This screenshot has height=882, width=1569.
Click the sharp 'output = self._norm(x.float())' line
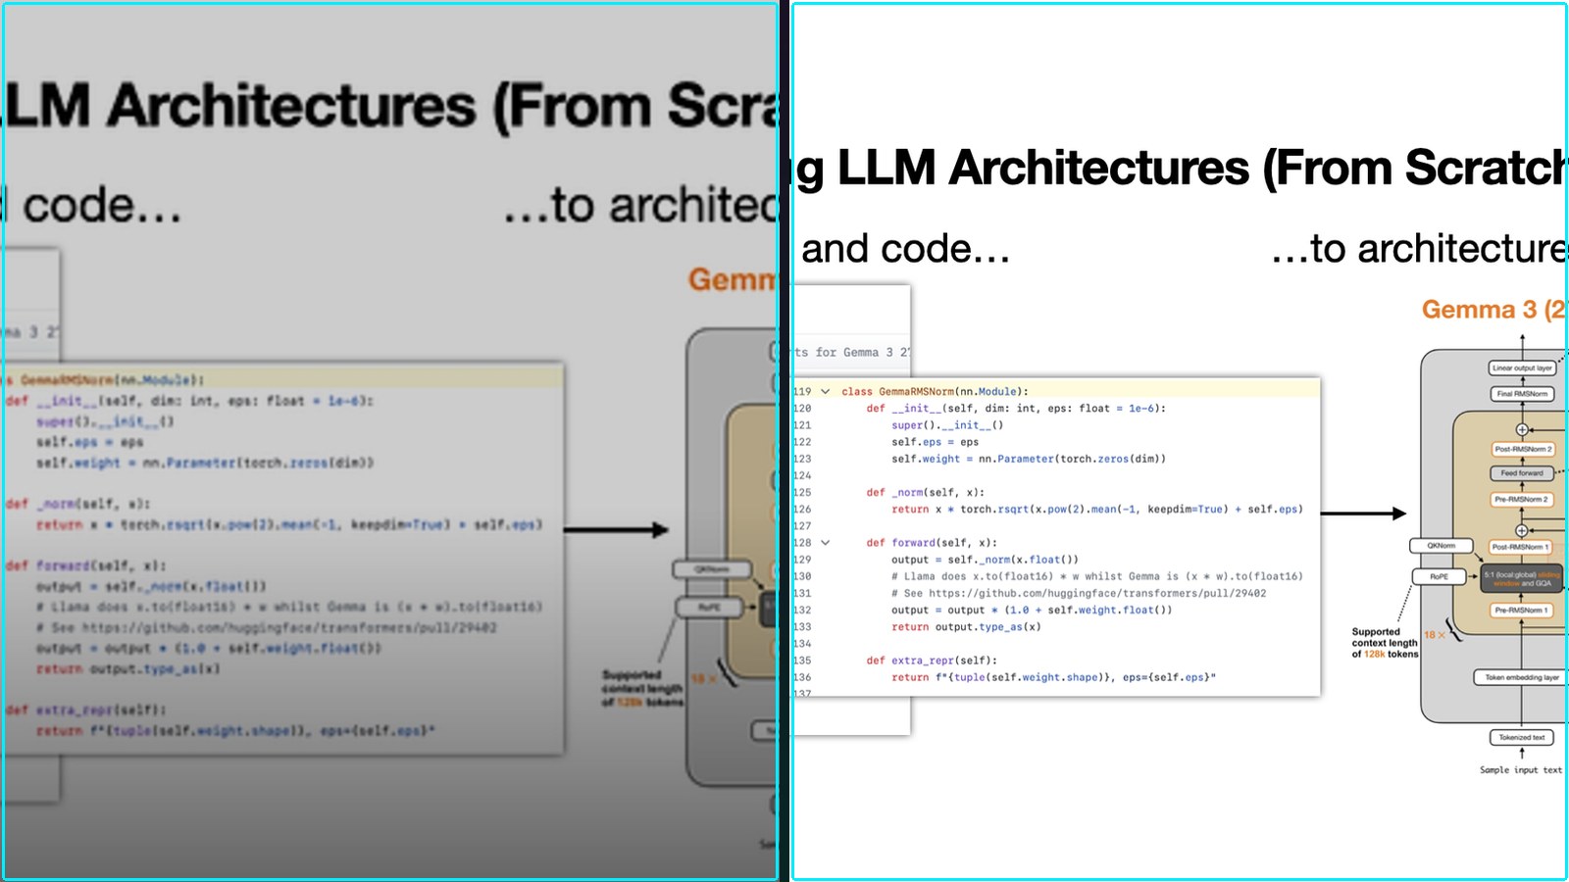[x=985, y=560]
